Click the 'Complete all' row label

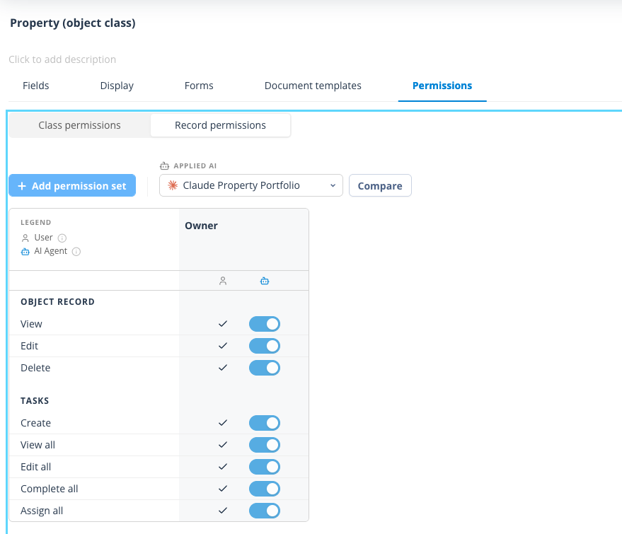pyautogui.click(x=50, y=489)
